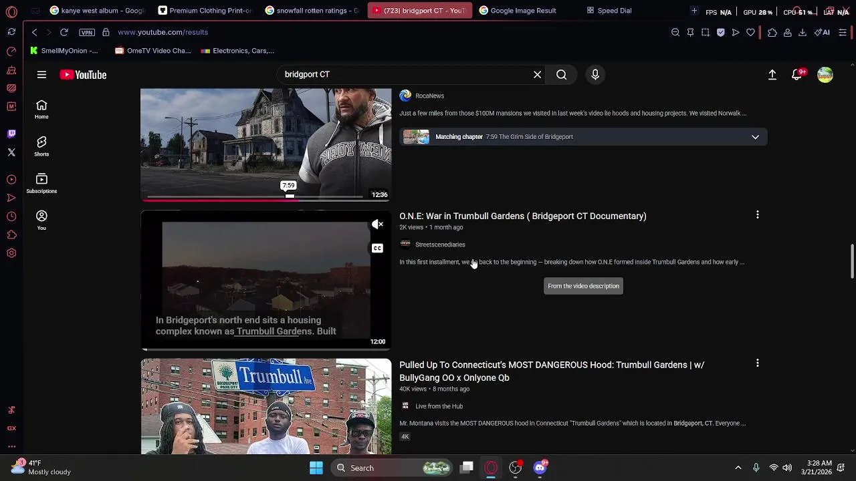Click the page vertical scrollbar

click(x=852, y=261)
